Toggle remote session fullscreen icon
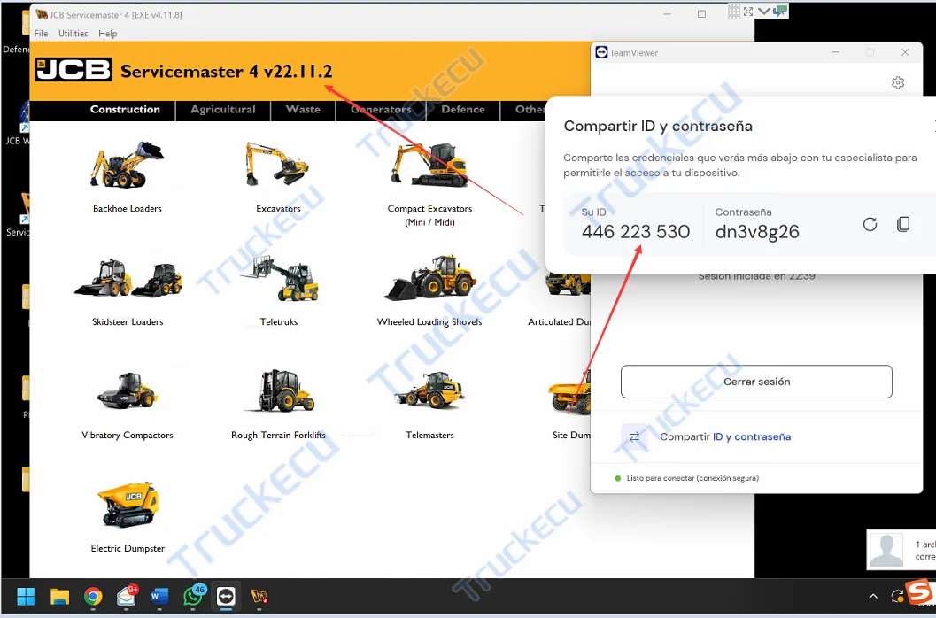The image size is (936, 618). click(748, 12)
